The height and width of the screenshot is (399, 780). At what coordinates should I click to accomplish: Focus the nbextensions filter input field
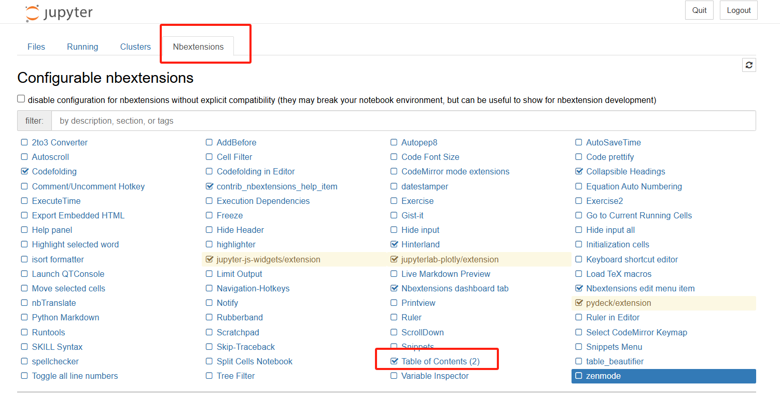403,121
